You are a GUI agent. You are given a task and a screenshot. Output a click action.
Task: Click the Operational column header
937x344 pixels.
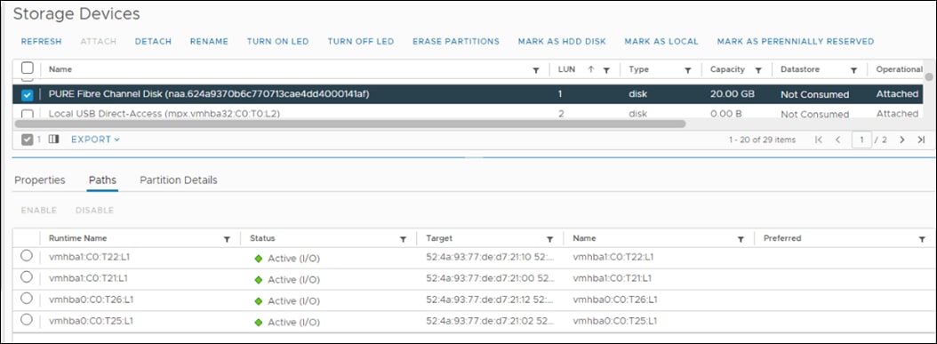click(900, 69)
